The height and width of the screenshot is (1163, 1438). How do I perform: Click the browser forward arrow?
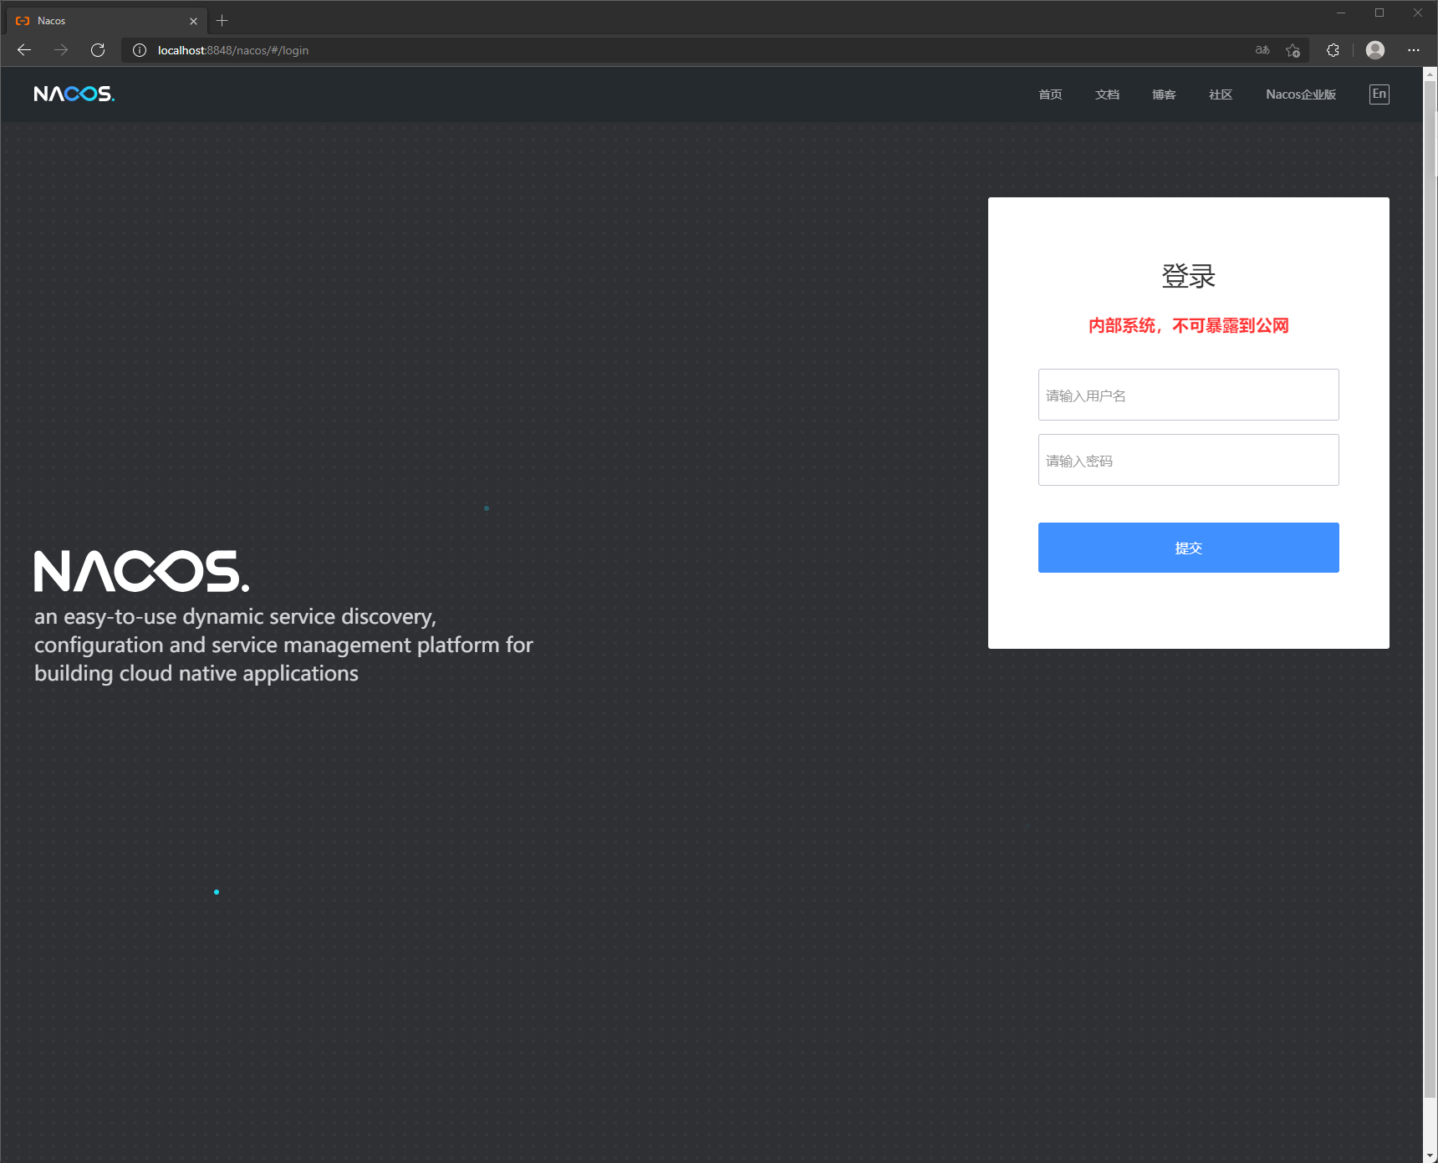pyautogui.click(x=61, y=50)
